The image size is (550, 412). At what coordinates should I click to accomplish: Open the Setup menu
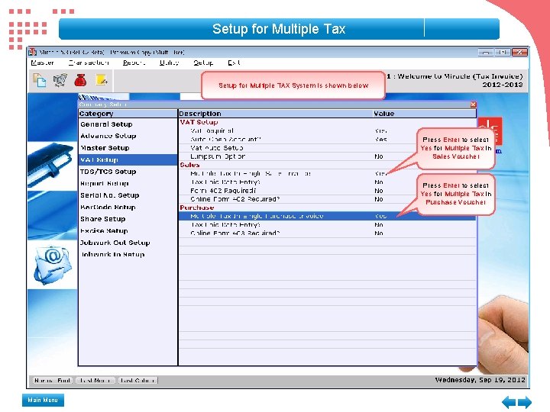pyautogui.click(x=203, y=63)
